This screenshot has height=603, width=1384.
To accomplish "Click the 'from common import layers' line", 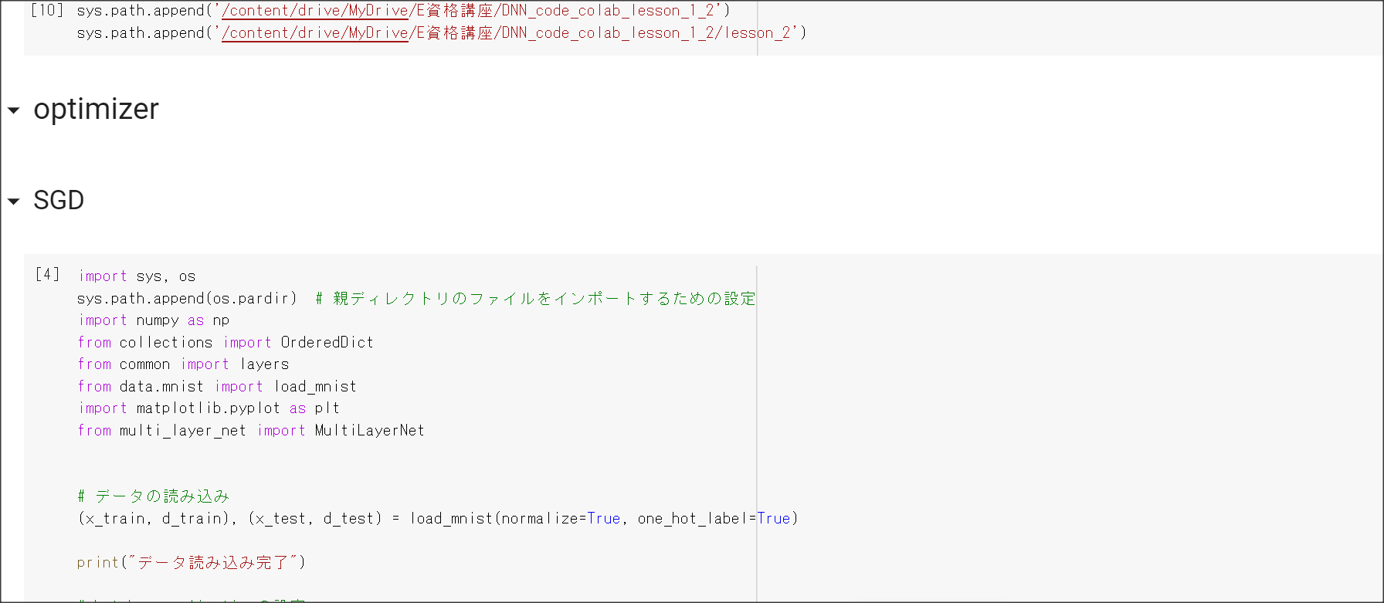I will 183,364.
